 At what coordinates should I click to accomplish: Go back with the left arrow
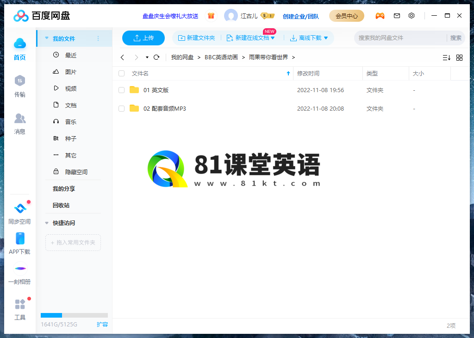pos(122,57)
